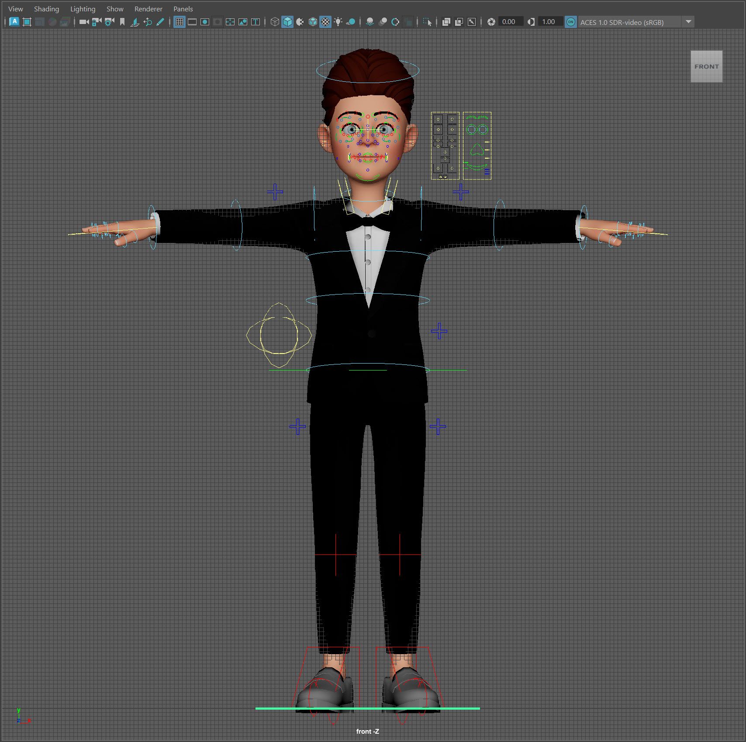Select the Grease Pencil tool
The height and width of the screenshot is (742, 746).
160,22
